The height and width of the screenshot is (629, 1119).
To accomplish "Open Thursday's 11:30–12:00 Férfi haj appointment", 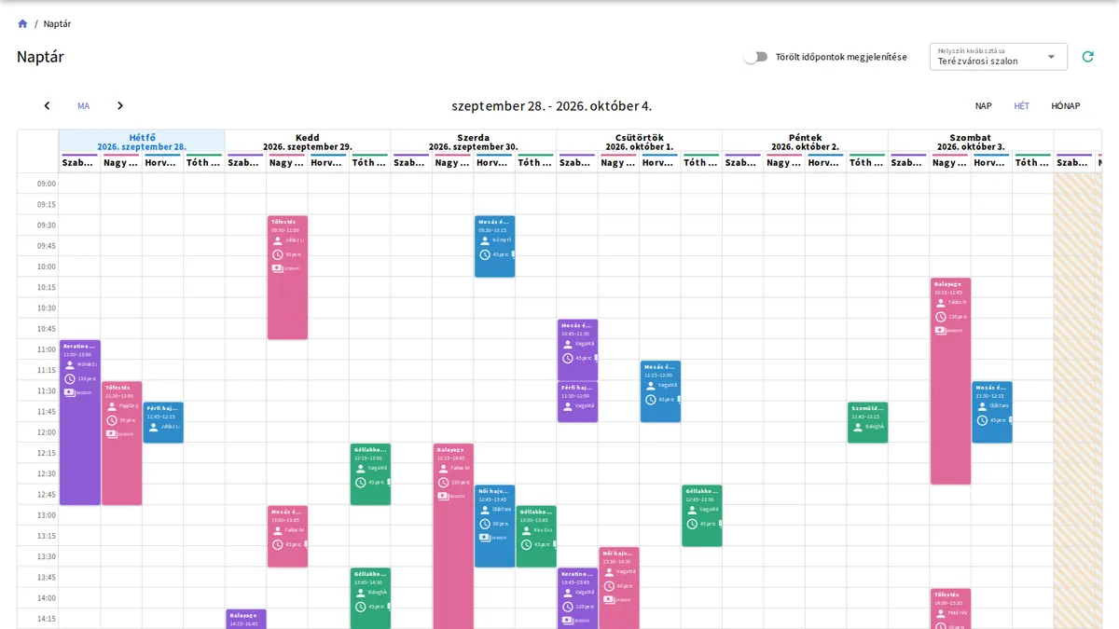I will [x=577, y=402].
